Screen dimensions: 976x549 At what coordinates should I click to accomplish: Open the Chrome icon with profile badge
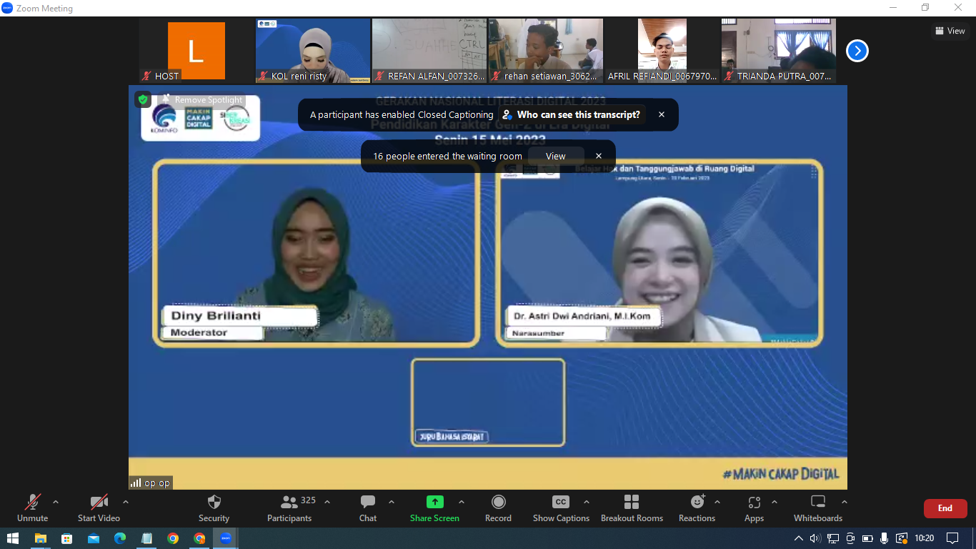point(199,538)
